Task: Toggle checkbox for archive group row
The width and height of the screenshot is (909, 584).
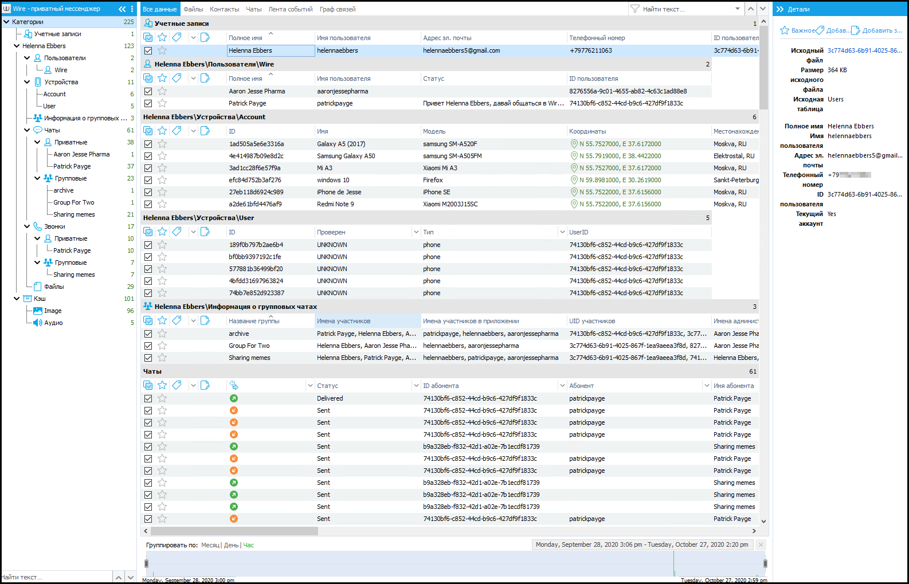Action: click(x=148, y=334)
